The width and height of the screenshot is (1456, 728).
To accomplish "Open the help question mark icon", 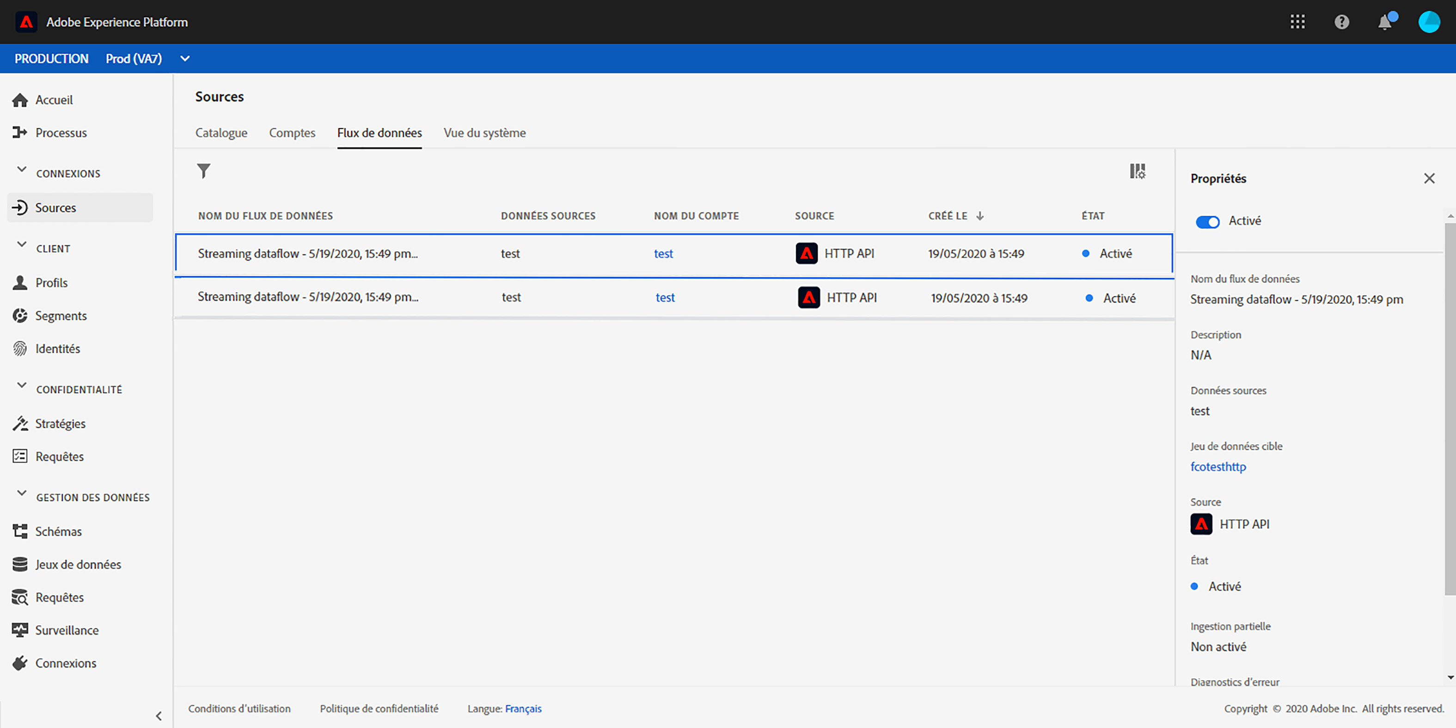I will 1341,22.
